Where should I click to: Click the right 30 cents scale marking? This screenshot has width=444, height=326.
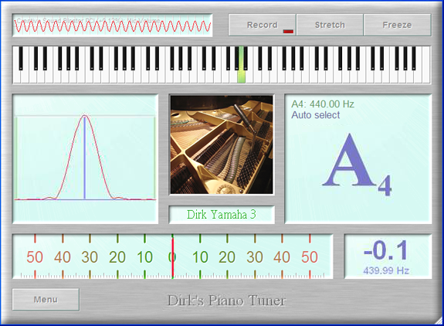click(255, 257)
